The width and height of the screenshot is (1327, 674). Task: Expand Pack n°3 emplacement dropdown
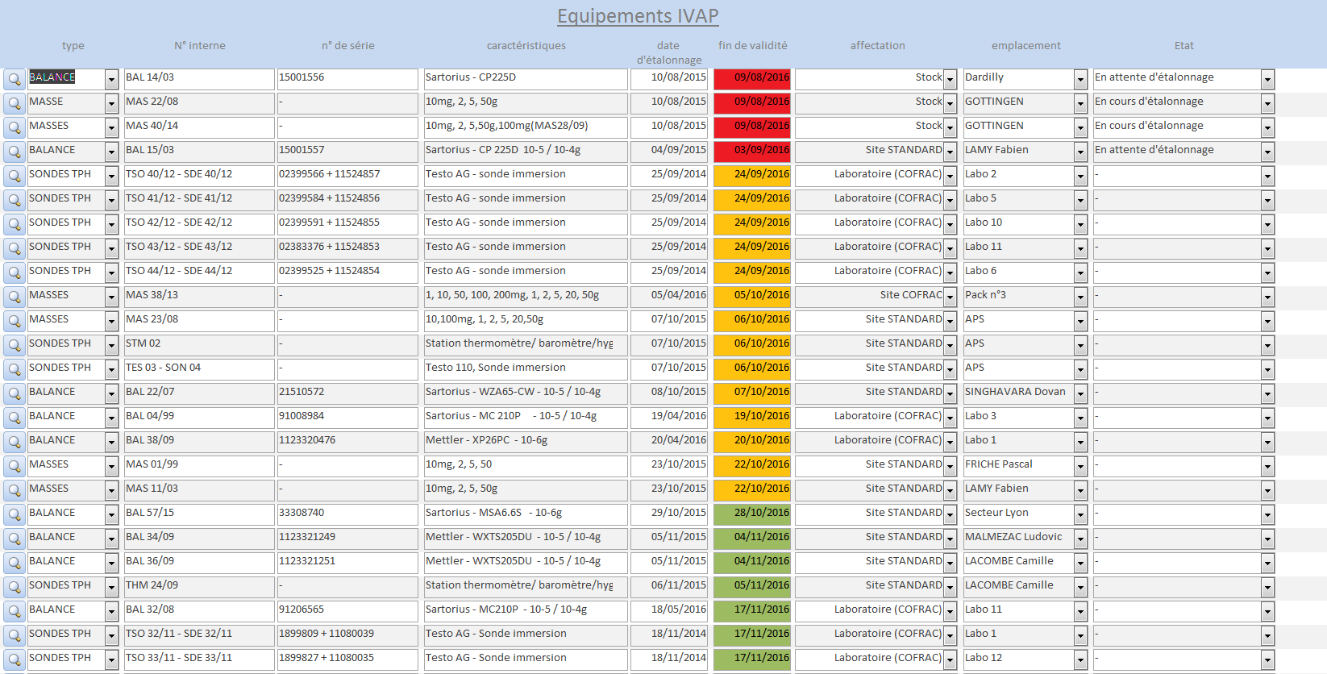point(1080,297)
